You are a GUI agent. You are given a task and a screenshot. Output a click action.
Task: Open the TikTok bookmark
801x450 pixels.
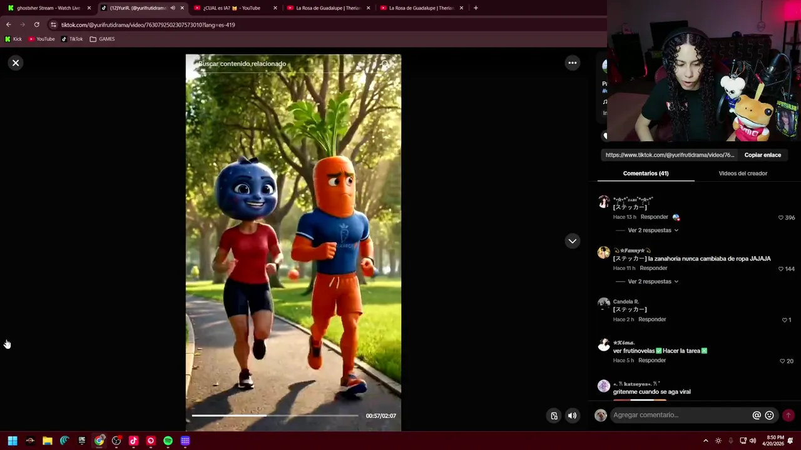click(x=72, y=39)
